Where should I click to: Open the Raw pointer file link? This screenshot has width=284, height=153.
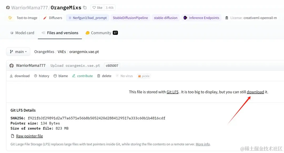[29, 136]
